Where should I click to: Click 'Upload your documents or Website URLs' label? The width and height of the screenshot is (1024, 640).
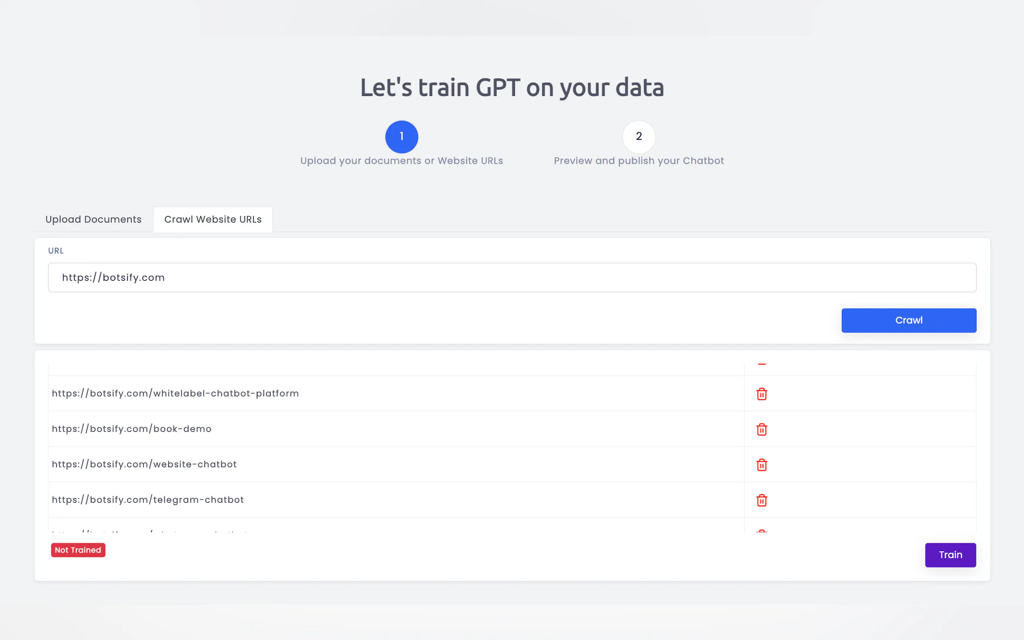pos(401,161)
